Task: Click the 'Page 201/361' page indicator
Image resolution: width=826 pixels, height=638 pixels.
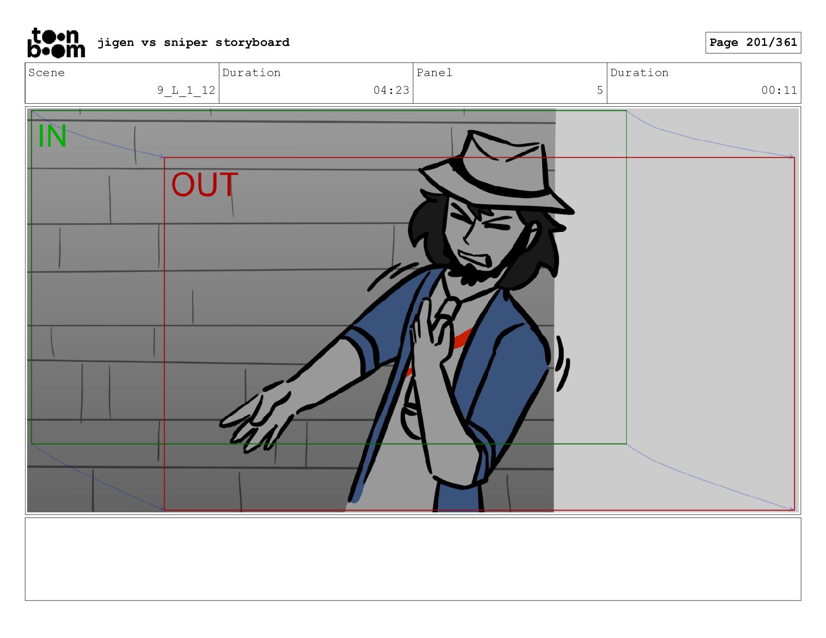Action: click(x=753, y=42)
